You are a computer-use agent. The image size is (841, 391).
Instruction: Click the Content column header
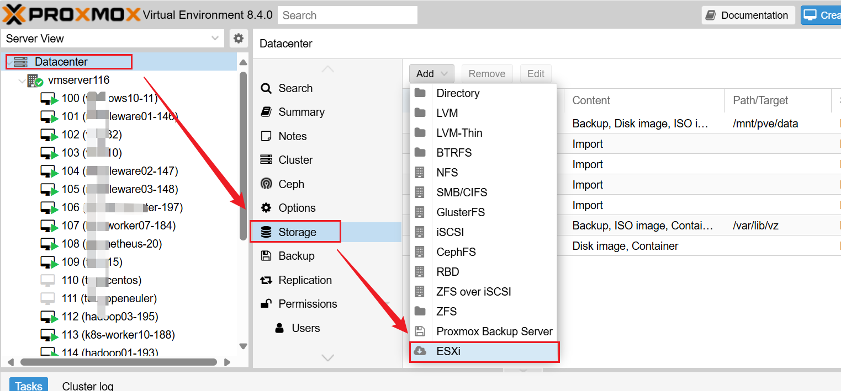[x=644, y=100]
